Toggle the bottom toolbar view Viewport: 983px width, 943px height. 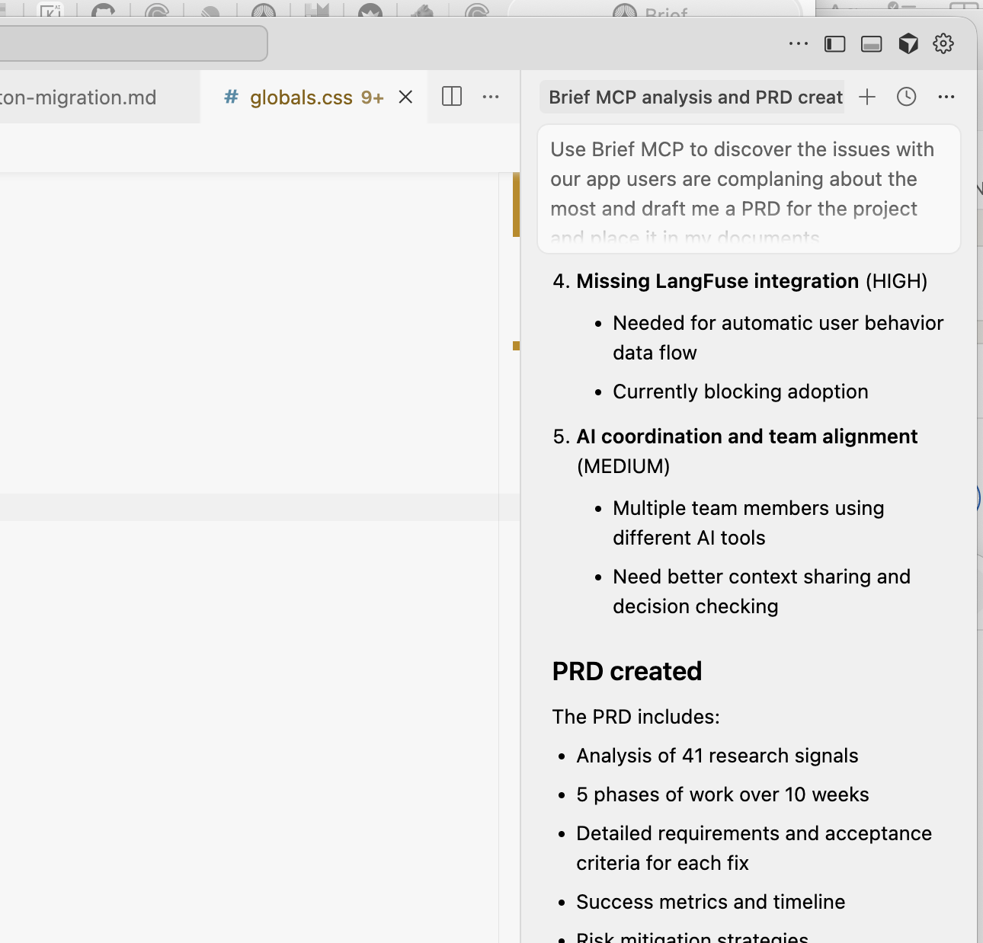click(871, 43)
